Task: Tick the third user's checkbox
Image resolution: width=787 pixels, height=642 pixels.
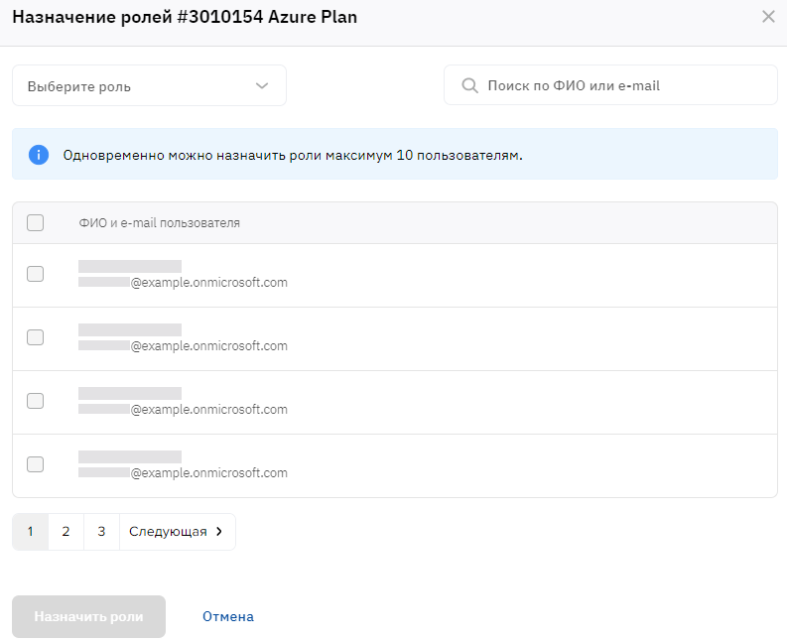Action: point(36,401)
